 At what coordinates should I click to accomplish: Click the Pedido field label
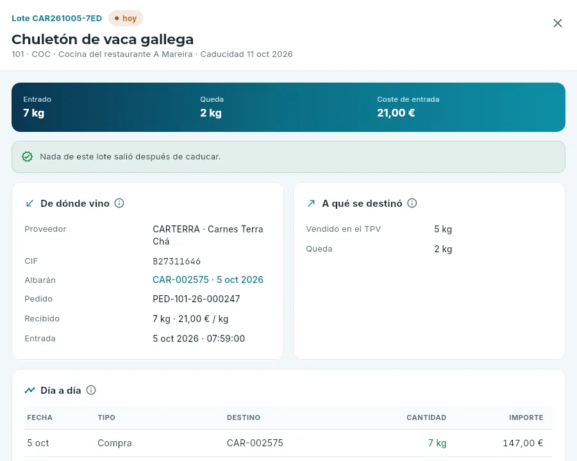point(38,298)
